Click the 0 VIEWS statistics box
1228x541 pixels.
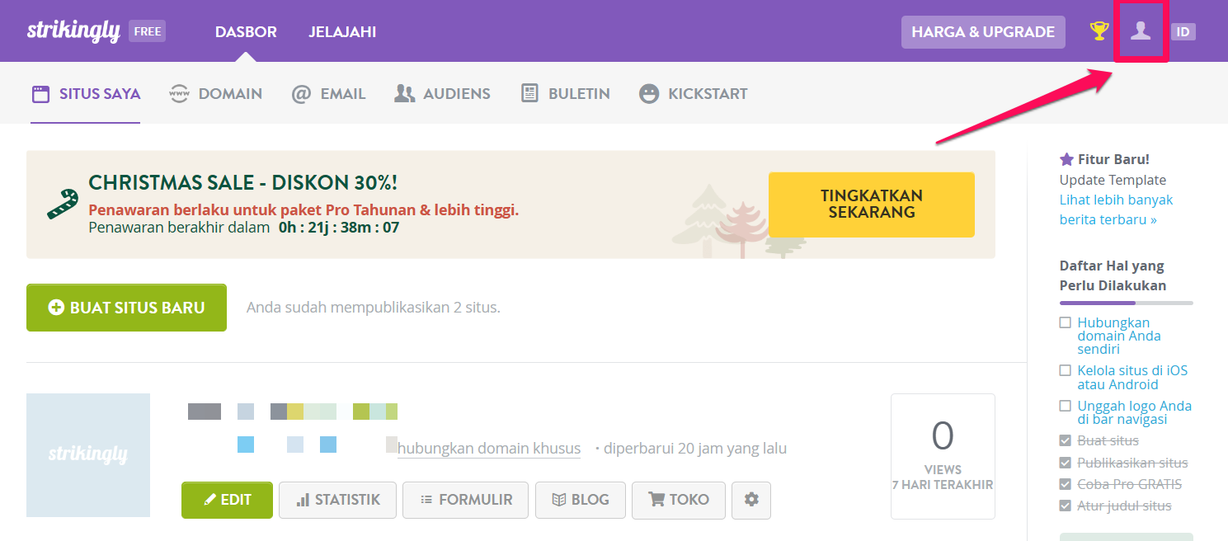[x=943, y=456]
